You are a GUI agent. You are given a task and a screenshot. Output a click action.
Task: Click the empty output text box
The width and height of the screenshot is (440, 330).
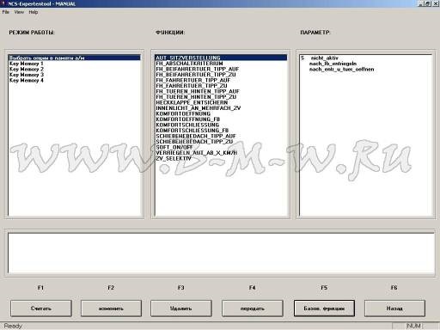pyautogui.click(x=221, y=254)
